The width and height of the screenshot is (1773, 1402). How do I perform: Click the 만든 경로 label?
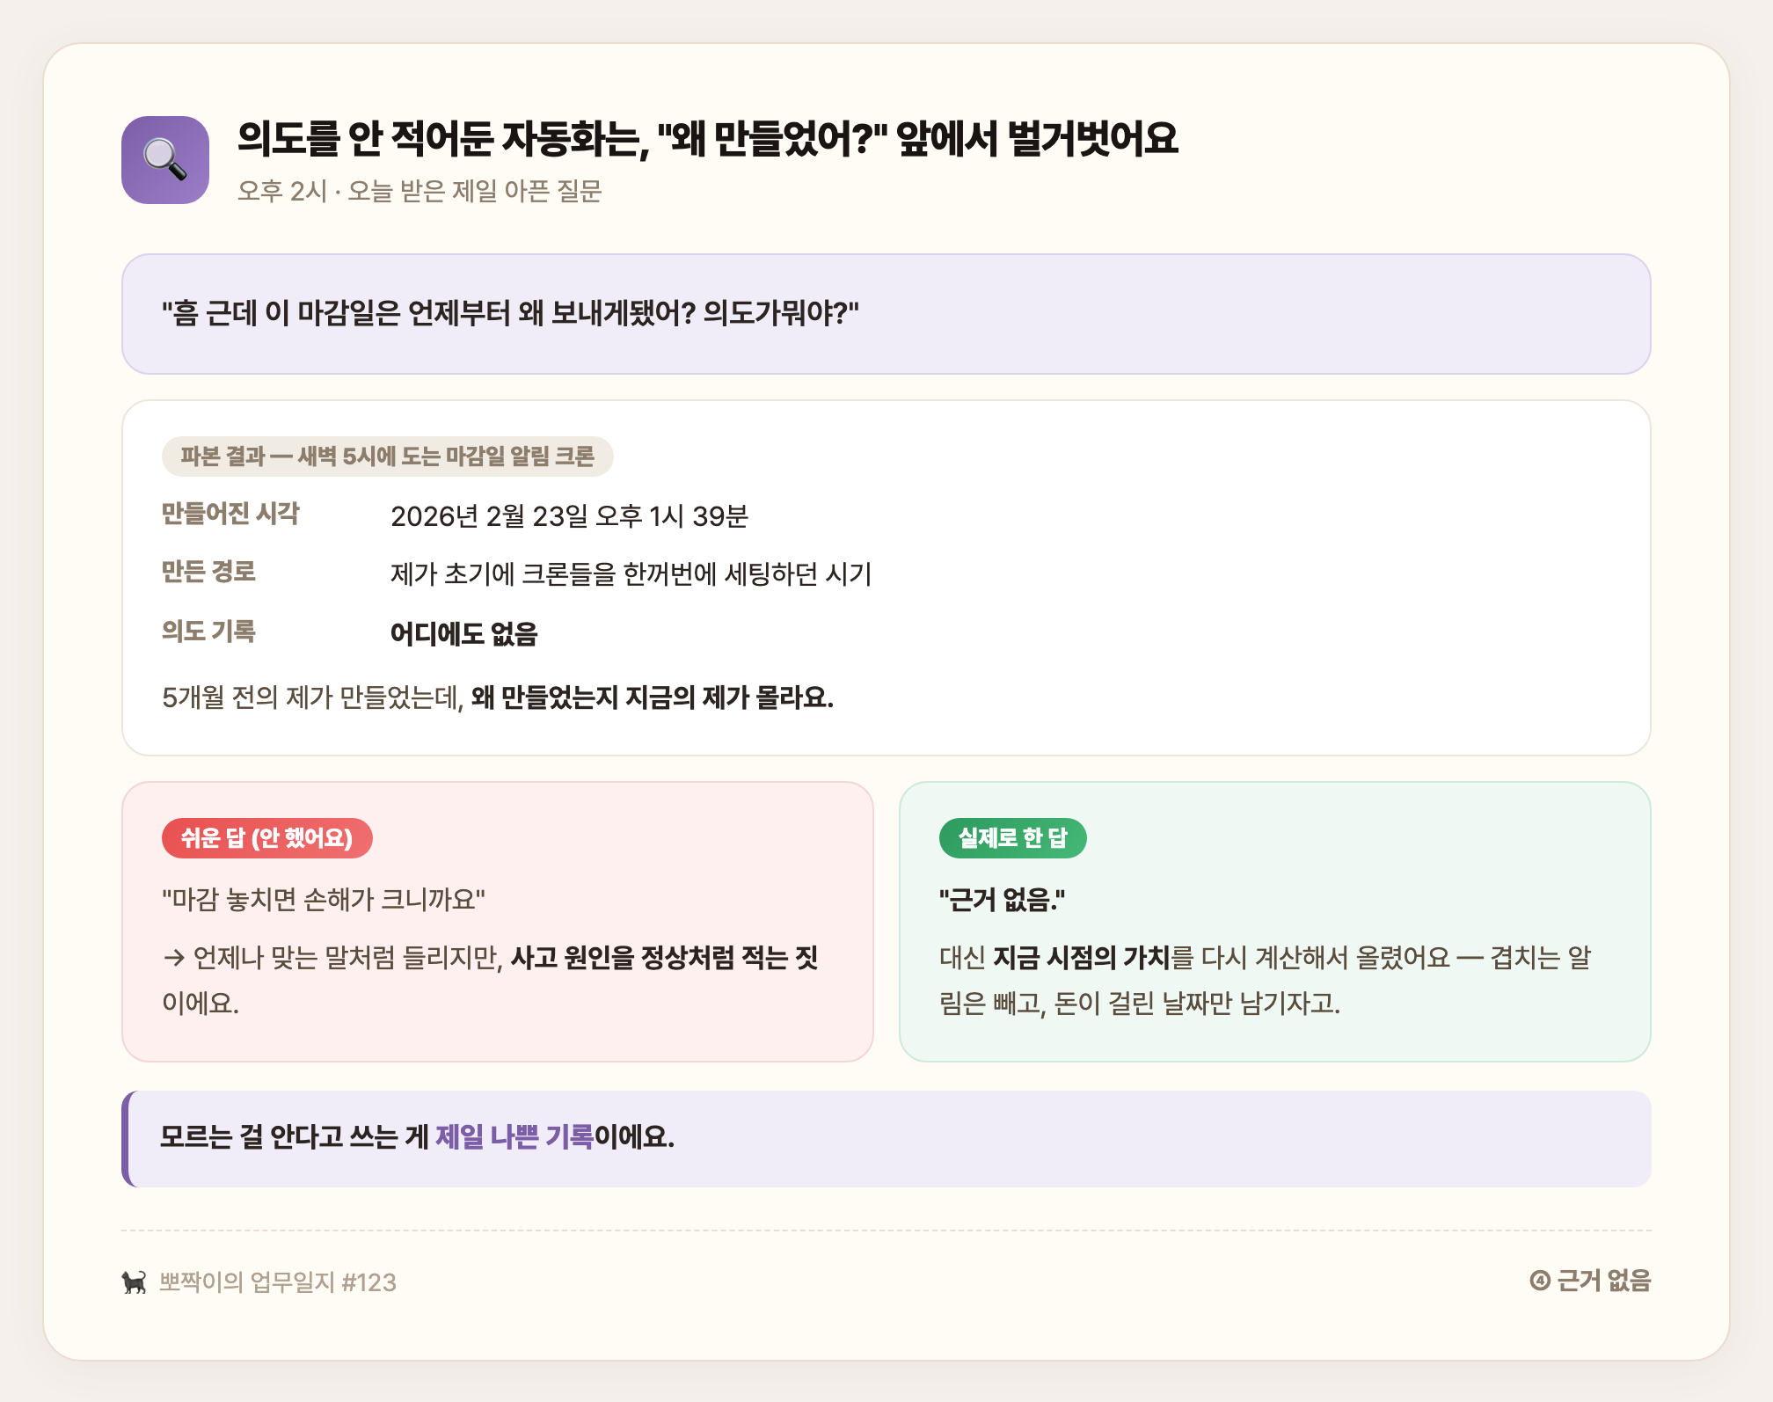pos(208,572)
